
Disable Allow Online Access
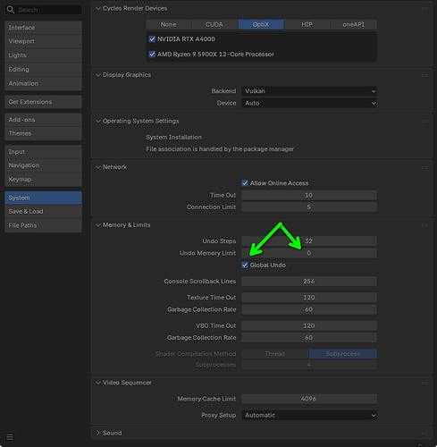[245, 183]
